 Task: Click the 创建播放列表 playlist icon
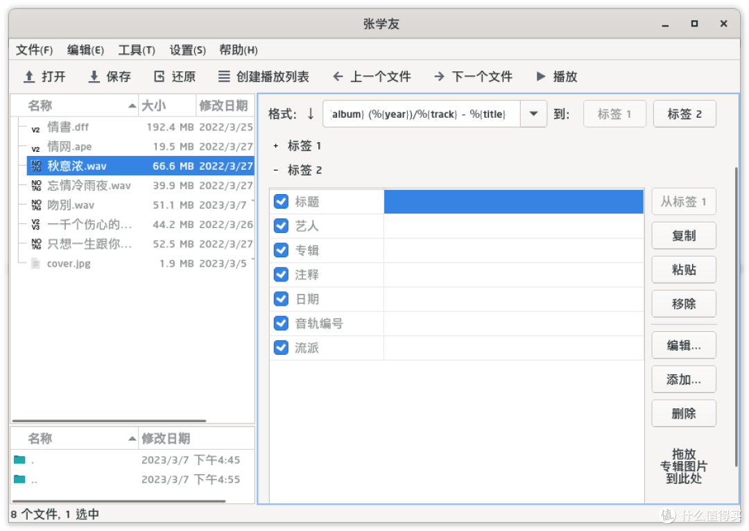click(x=223, y=76)
